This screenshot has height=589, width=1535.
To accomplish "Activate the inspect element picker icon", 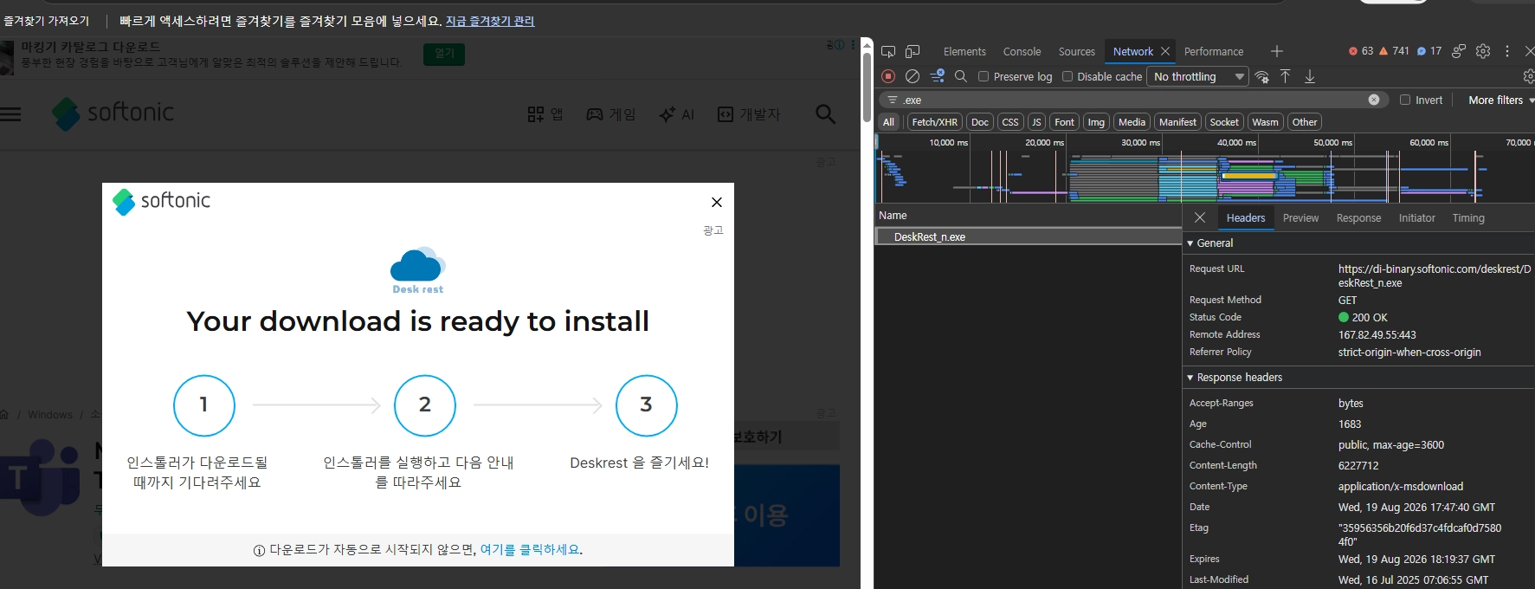I will [x=888, y=52].
